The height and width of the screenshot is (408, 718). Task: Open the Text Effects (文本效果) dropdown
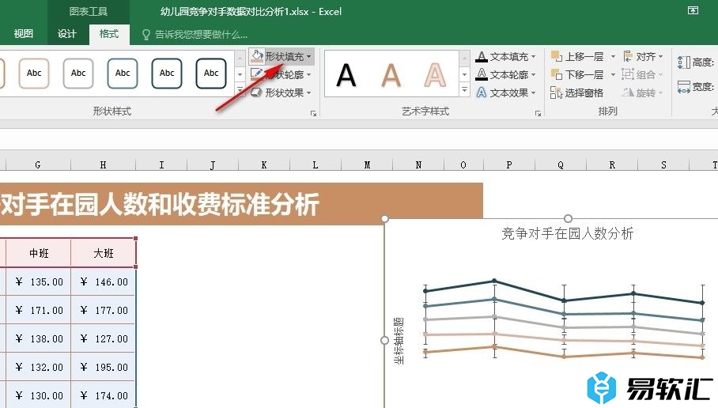(505, 93)
